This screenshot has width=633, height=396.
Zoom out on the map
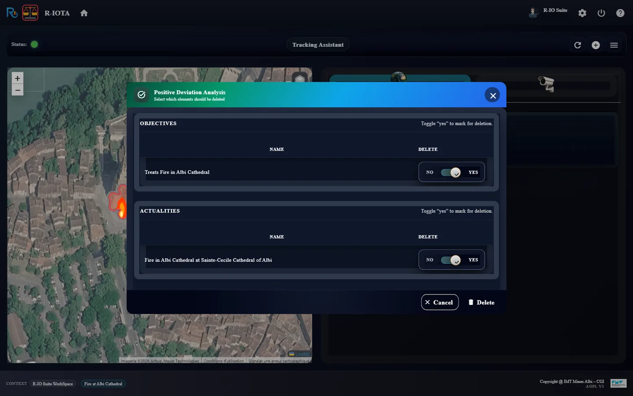pyautogui.click(x=18, y=90)
